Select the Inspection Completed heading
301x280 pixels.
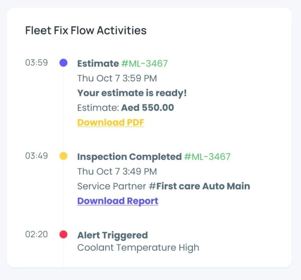click(x=129, y=157)
